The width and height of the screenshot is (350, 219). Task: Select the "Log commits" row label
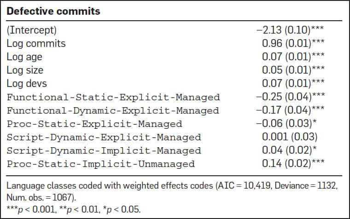tap(36, 44)
